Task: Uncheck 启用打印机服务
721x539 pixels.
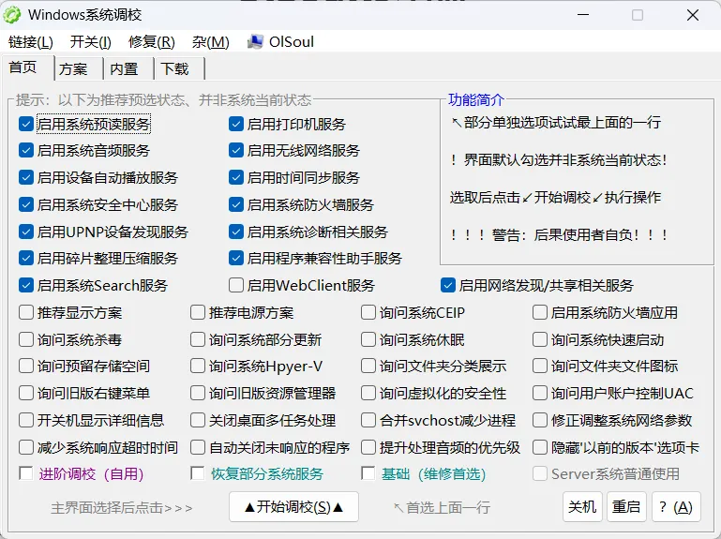Action: [x=236, y=124]
